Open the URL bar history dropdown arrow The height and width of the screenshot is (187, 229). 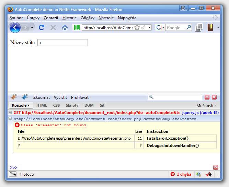149,27
